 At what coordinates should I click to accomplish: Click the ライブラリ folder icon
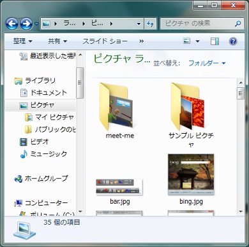coord(19,81)
